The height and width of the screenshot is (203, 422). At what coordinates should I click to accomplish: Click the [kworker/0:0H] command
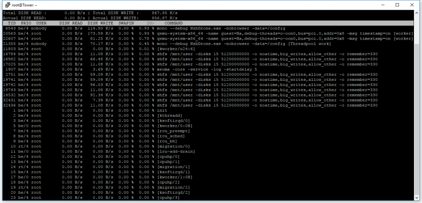pyautogui.click(x=175, y=126)
